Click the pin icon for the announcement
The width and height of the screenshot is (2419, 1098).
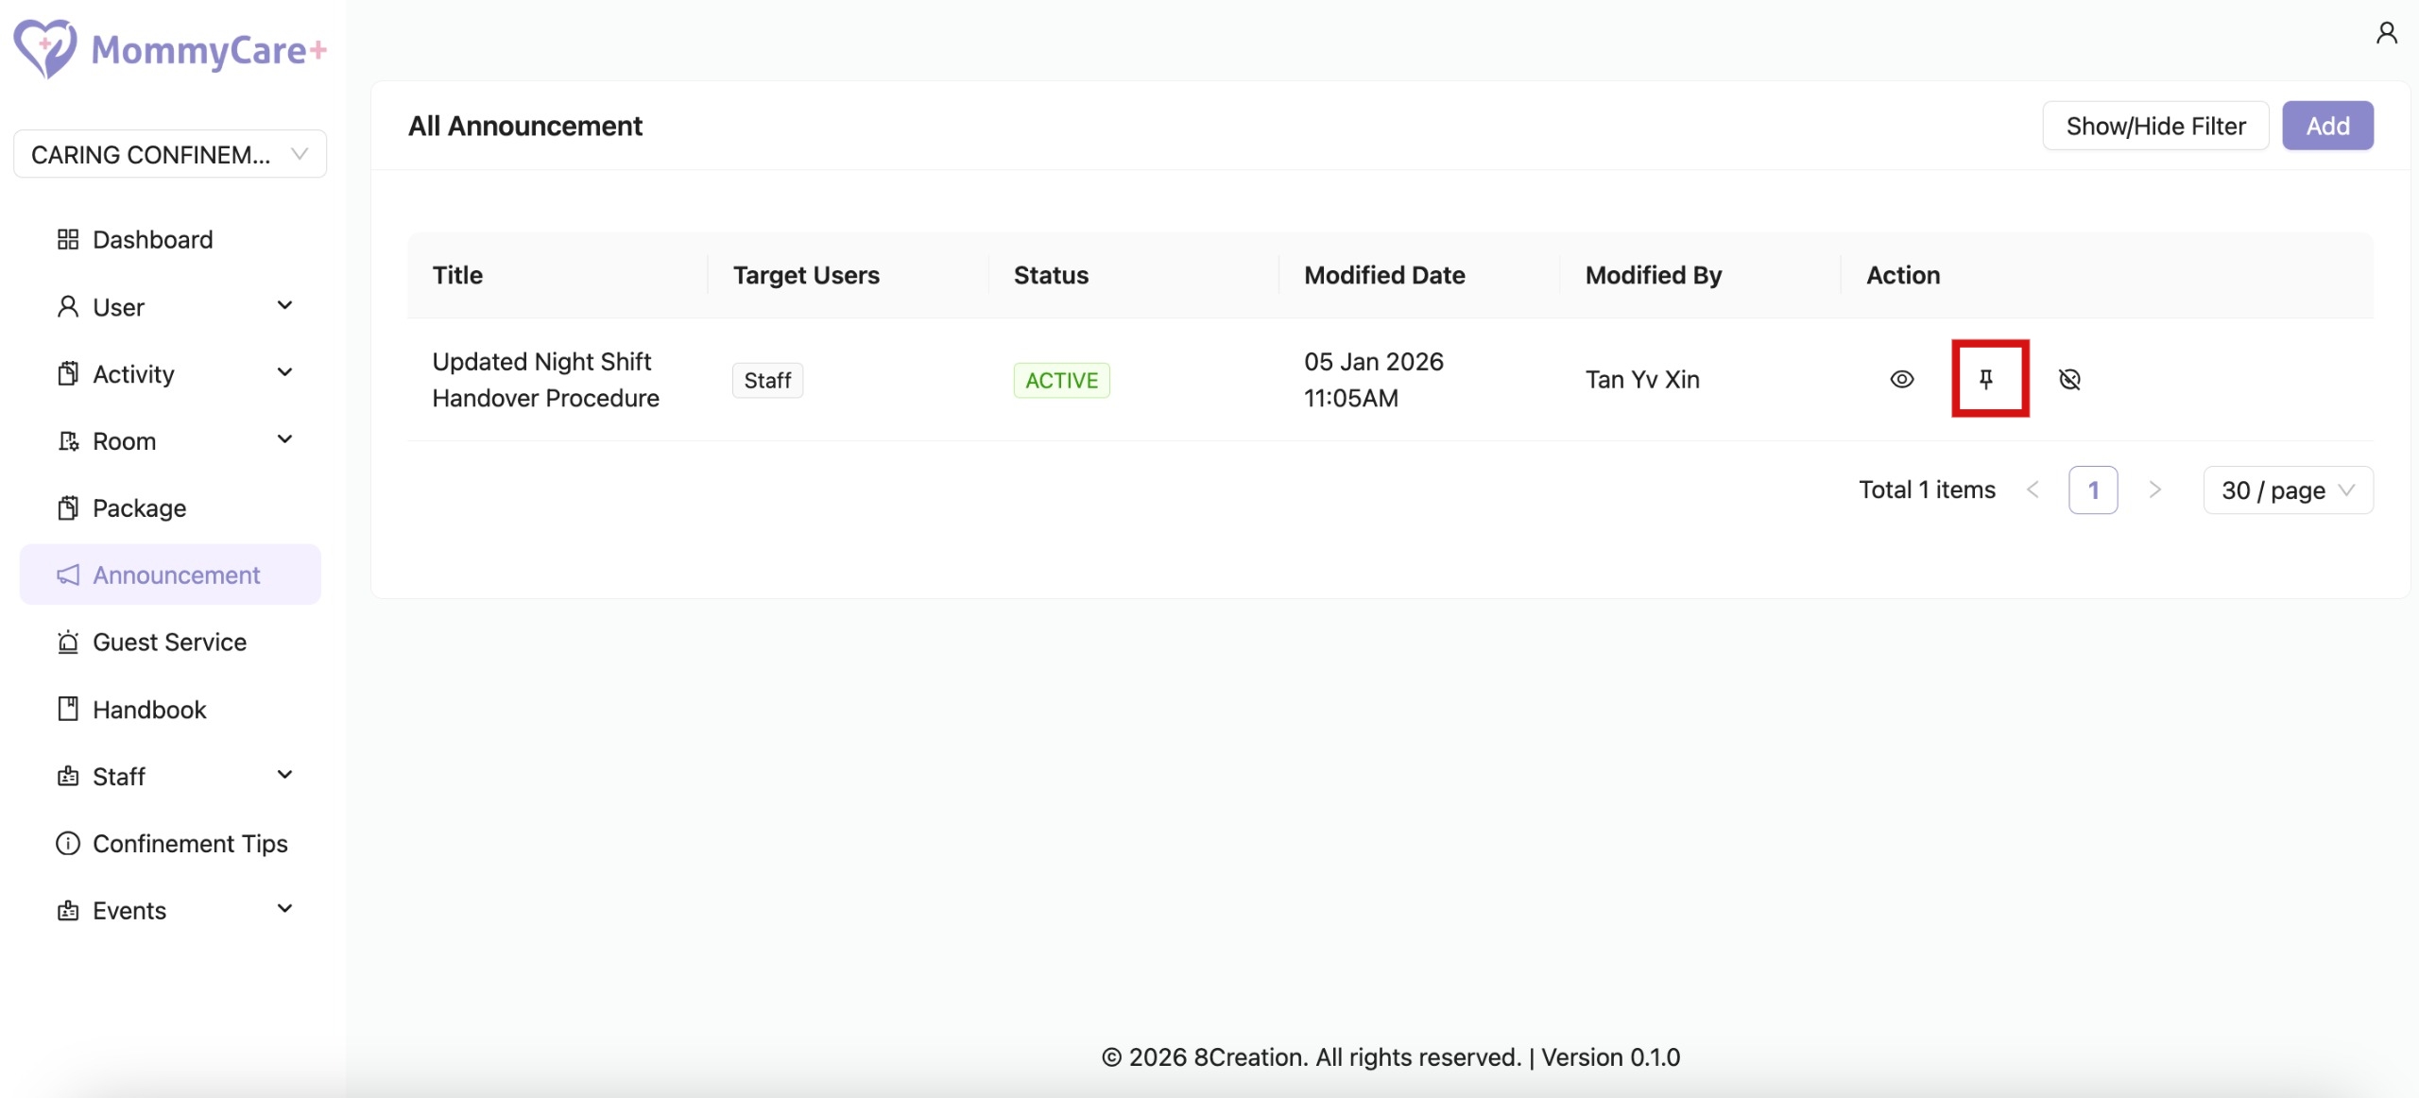1986,379
